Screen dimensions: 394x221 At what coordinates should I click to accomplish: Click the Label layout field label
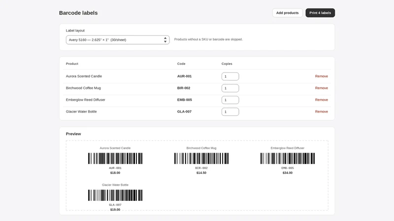tap(75, 30)
